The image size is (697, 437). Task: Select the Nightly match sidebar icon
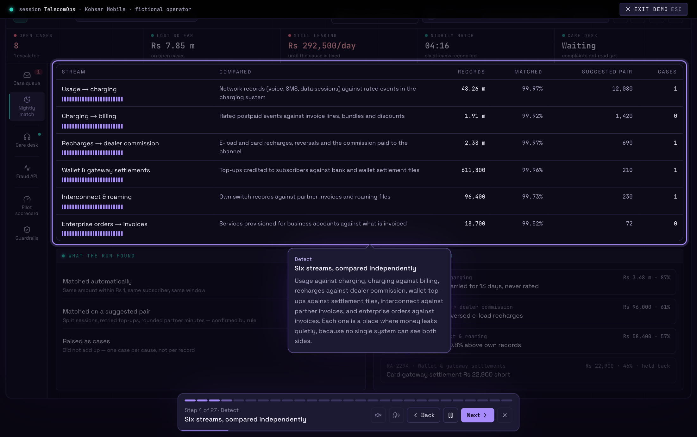coord(27,99)
